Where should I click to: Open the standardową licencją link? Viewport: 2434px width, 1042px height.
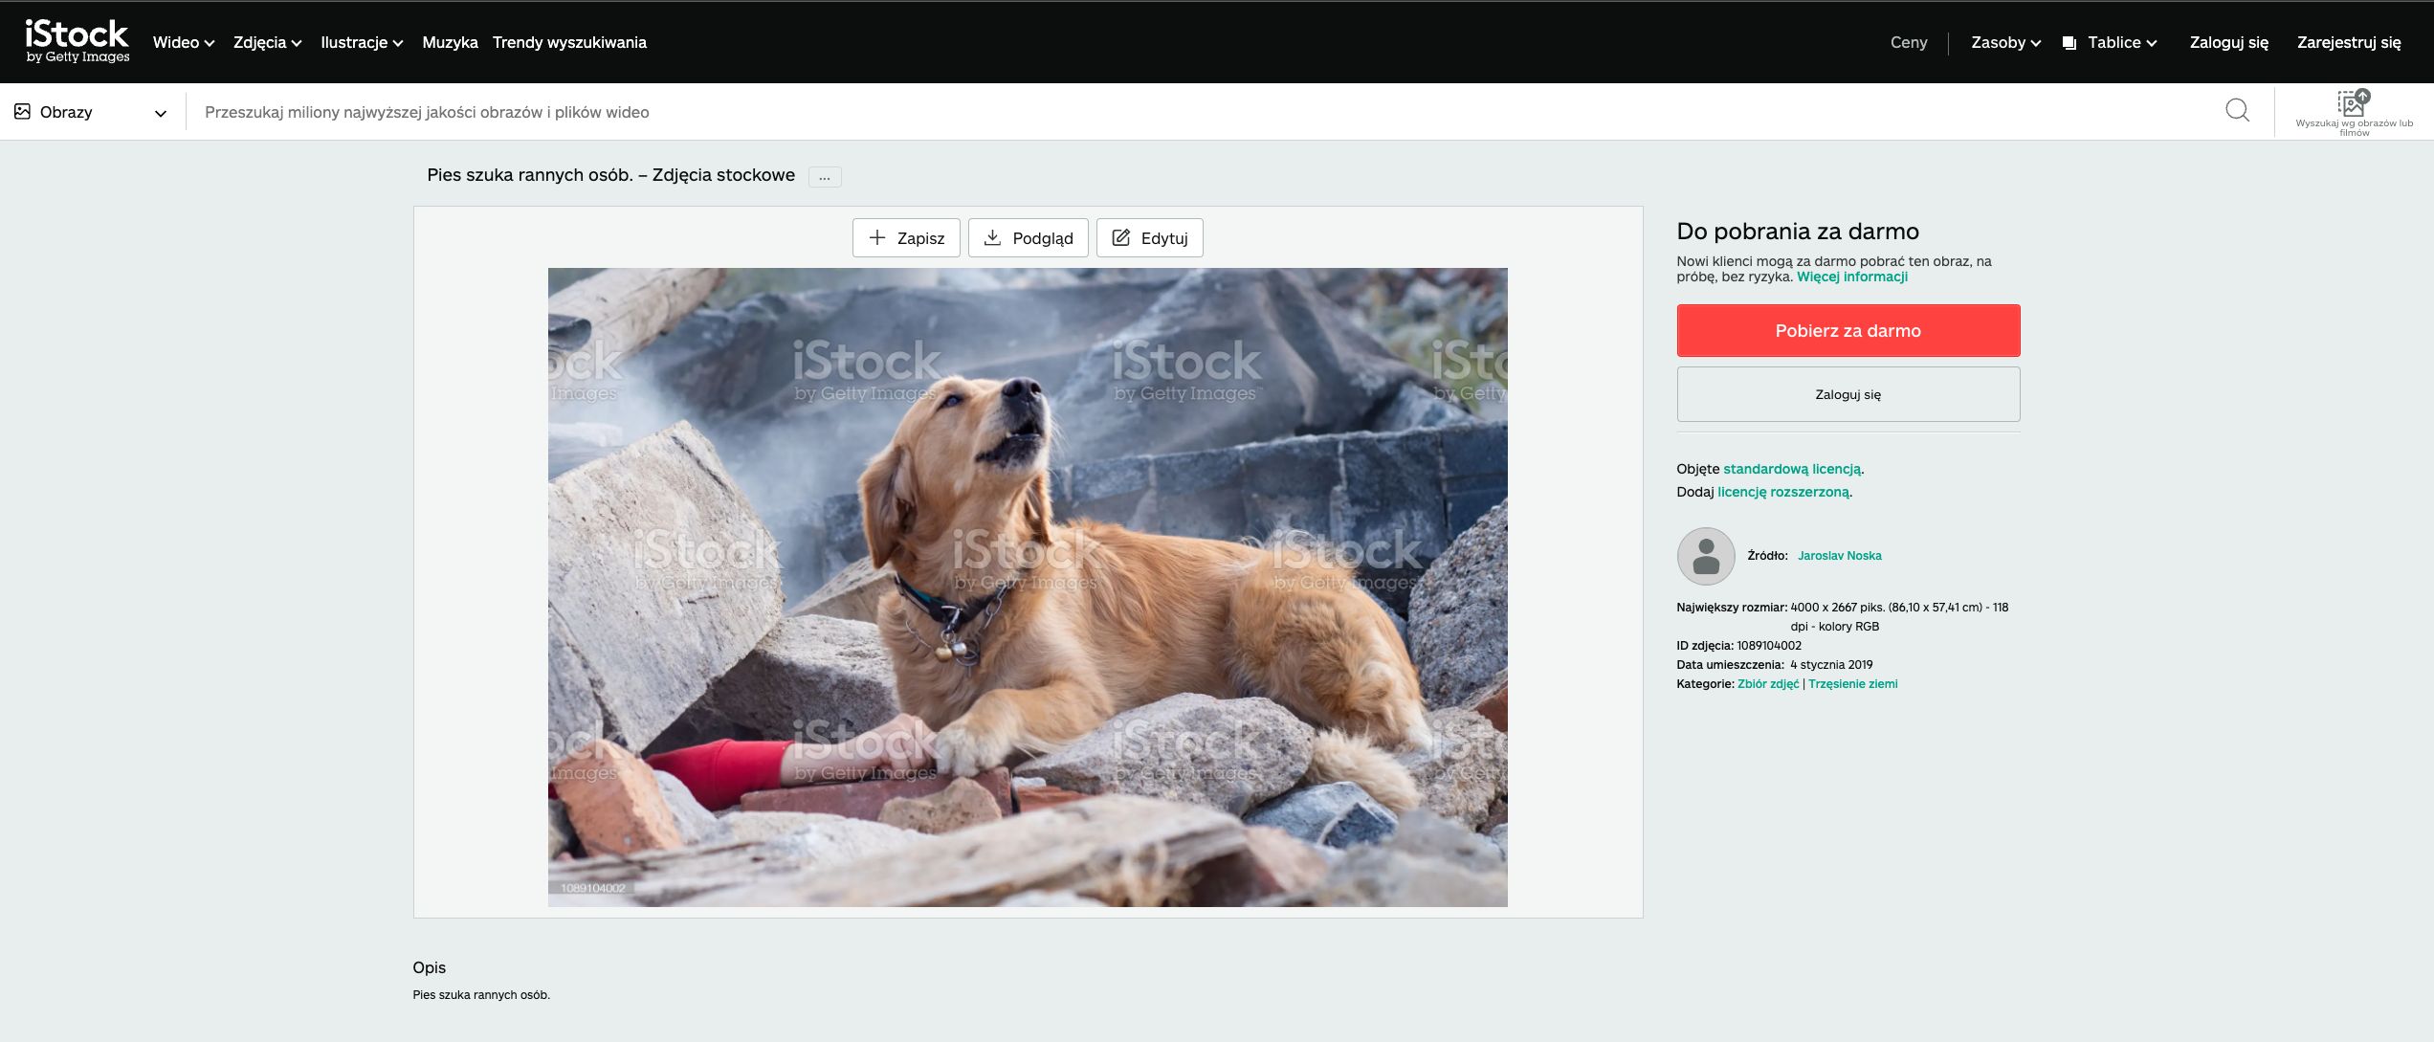tap(1792, 469)
